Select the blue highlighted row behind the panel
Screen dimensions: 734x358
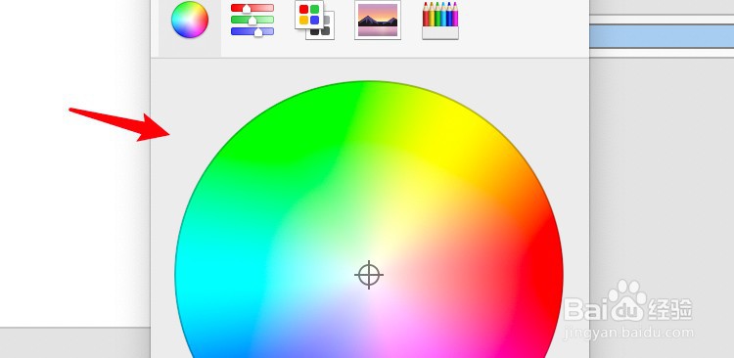click(x=662, y=36)
